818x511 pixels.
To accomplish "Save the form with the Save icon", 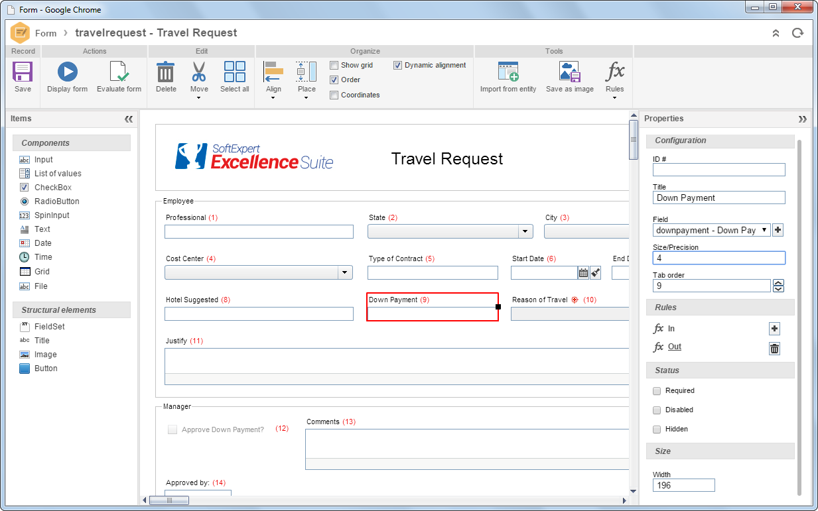I will [x=23, y=72].
